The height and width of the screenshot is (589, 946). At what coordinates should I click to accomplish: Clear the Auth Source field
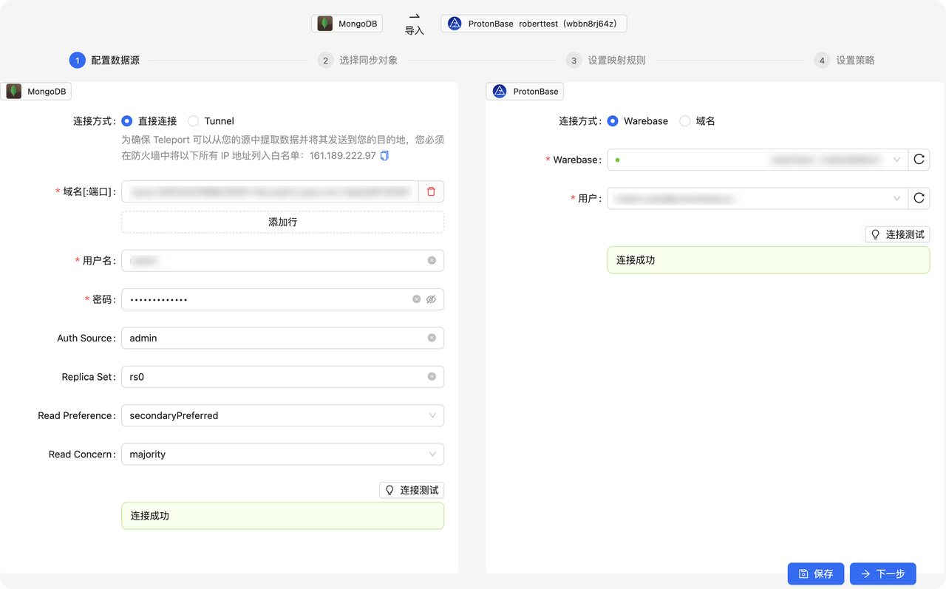(432, 338)
